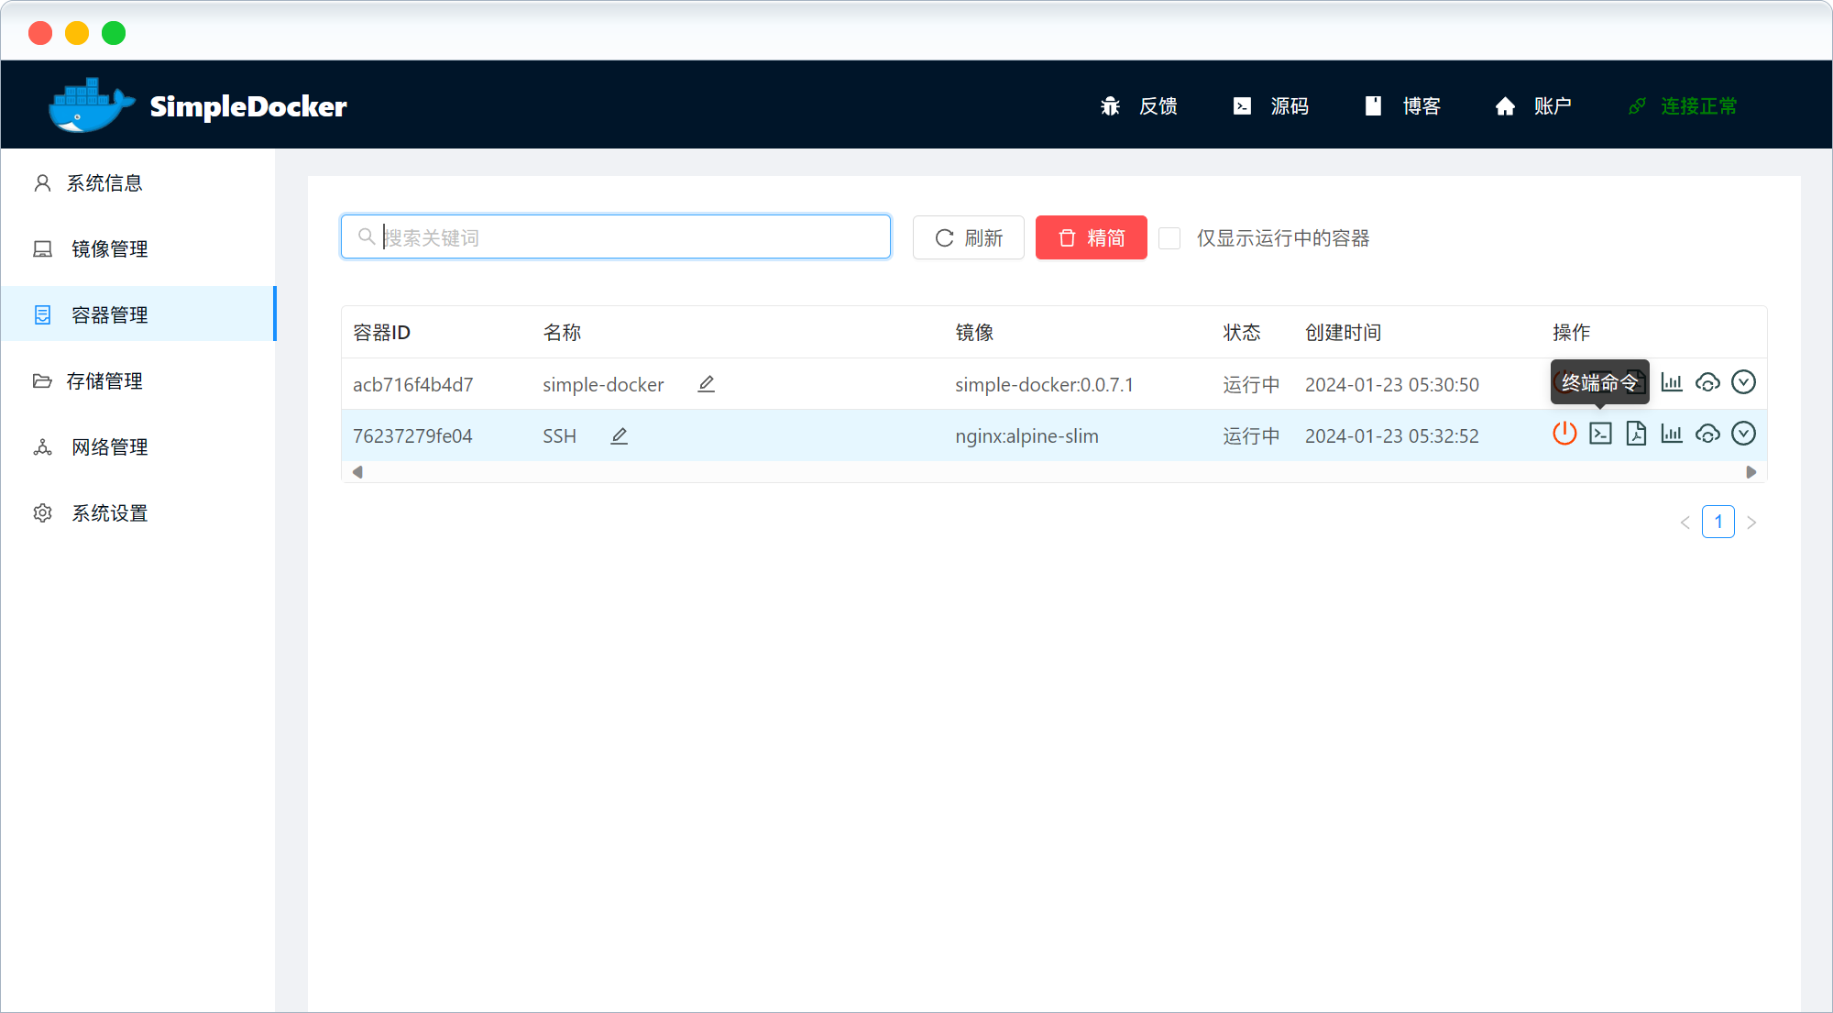
Task: Open 网络管理 in sidebar
Action: click(x=109, y=447)
